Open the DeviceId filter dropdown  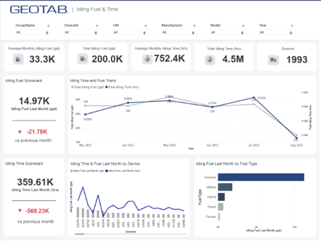coord(81,33)
